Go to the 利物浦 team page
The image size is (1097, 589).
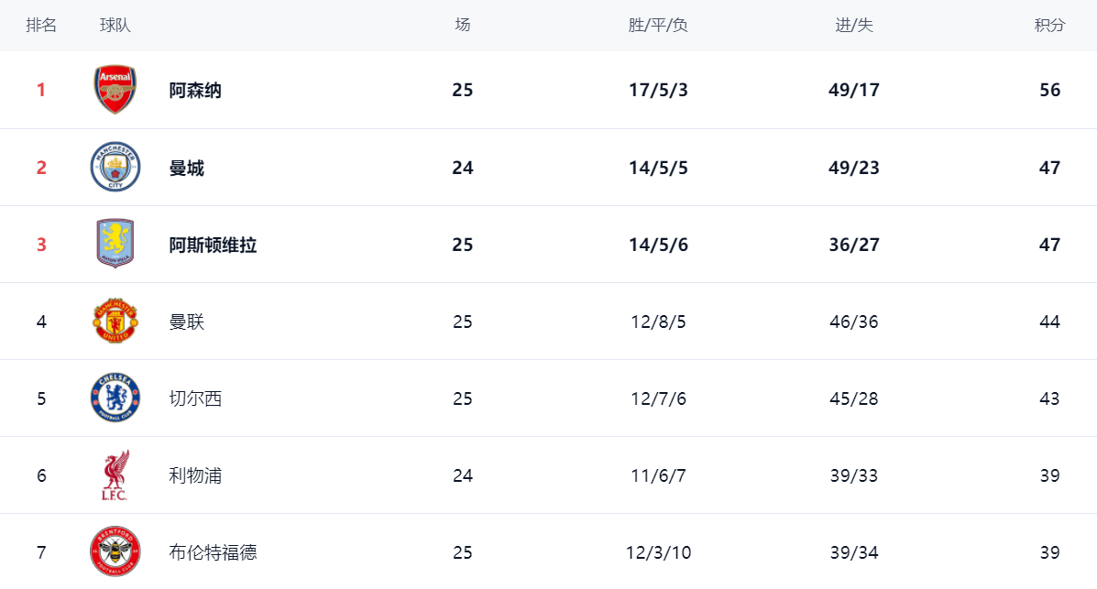195,475
